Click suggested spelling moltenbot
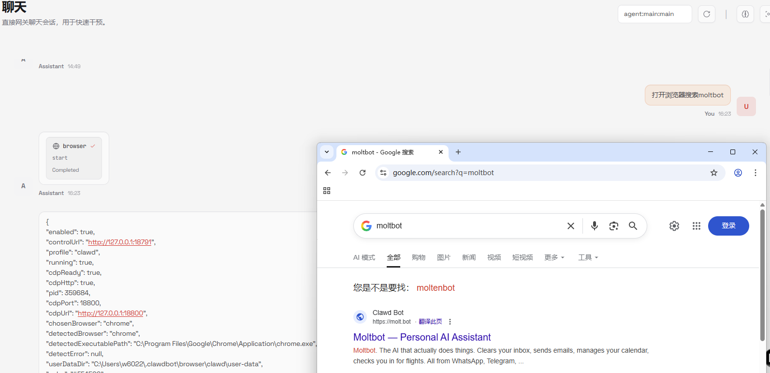The image size is (770, 373). coord(436,288)
